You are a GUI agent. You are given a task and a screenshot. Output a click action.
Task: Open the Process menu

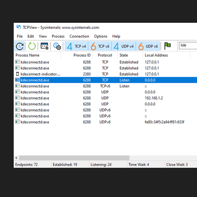tap(58, 36)
